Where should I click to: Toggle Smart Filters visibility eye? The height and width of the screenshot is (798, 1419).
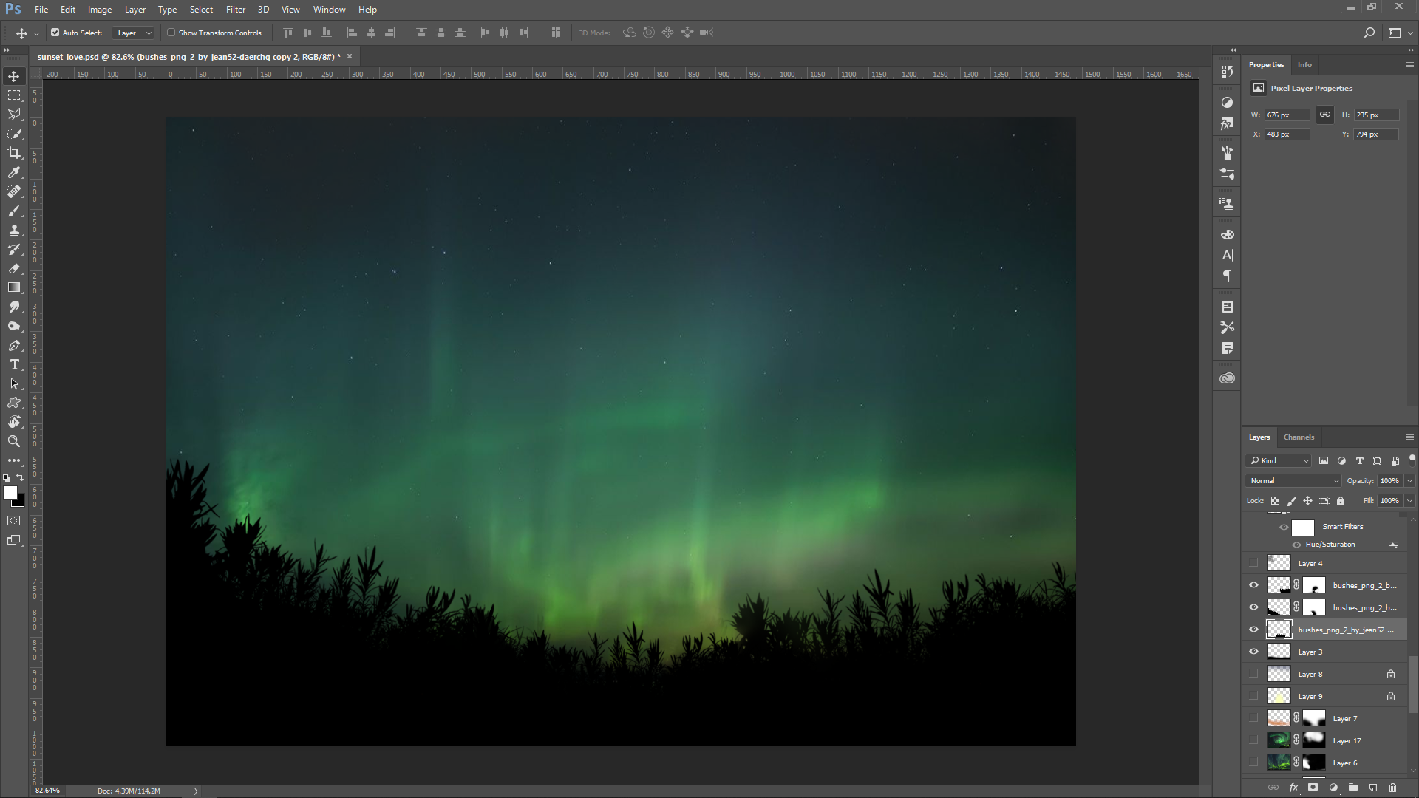click(1284, 527)
